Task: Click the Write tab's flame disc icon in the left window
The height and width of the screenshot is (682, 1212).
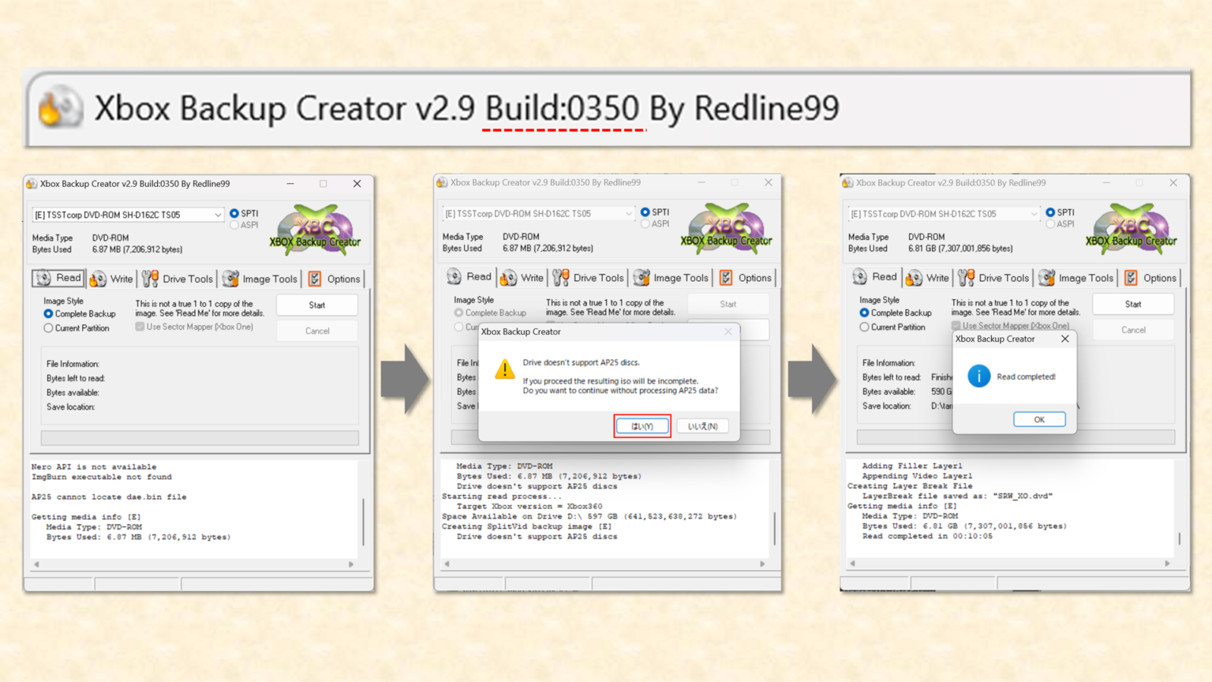Action: click(99, 279)
